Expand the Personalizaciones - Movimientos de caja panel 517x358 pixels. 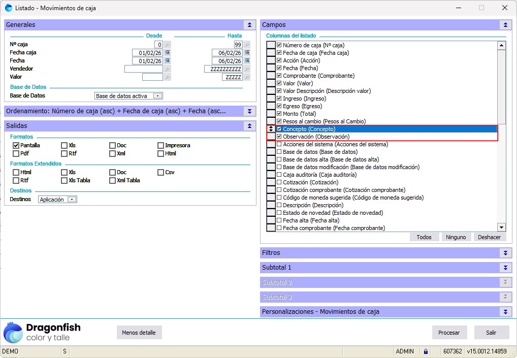pyautogui.click(x=505, y=312)
